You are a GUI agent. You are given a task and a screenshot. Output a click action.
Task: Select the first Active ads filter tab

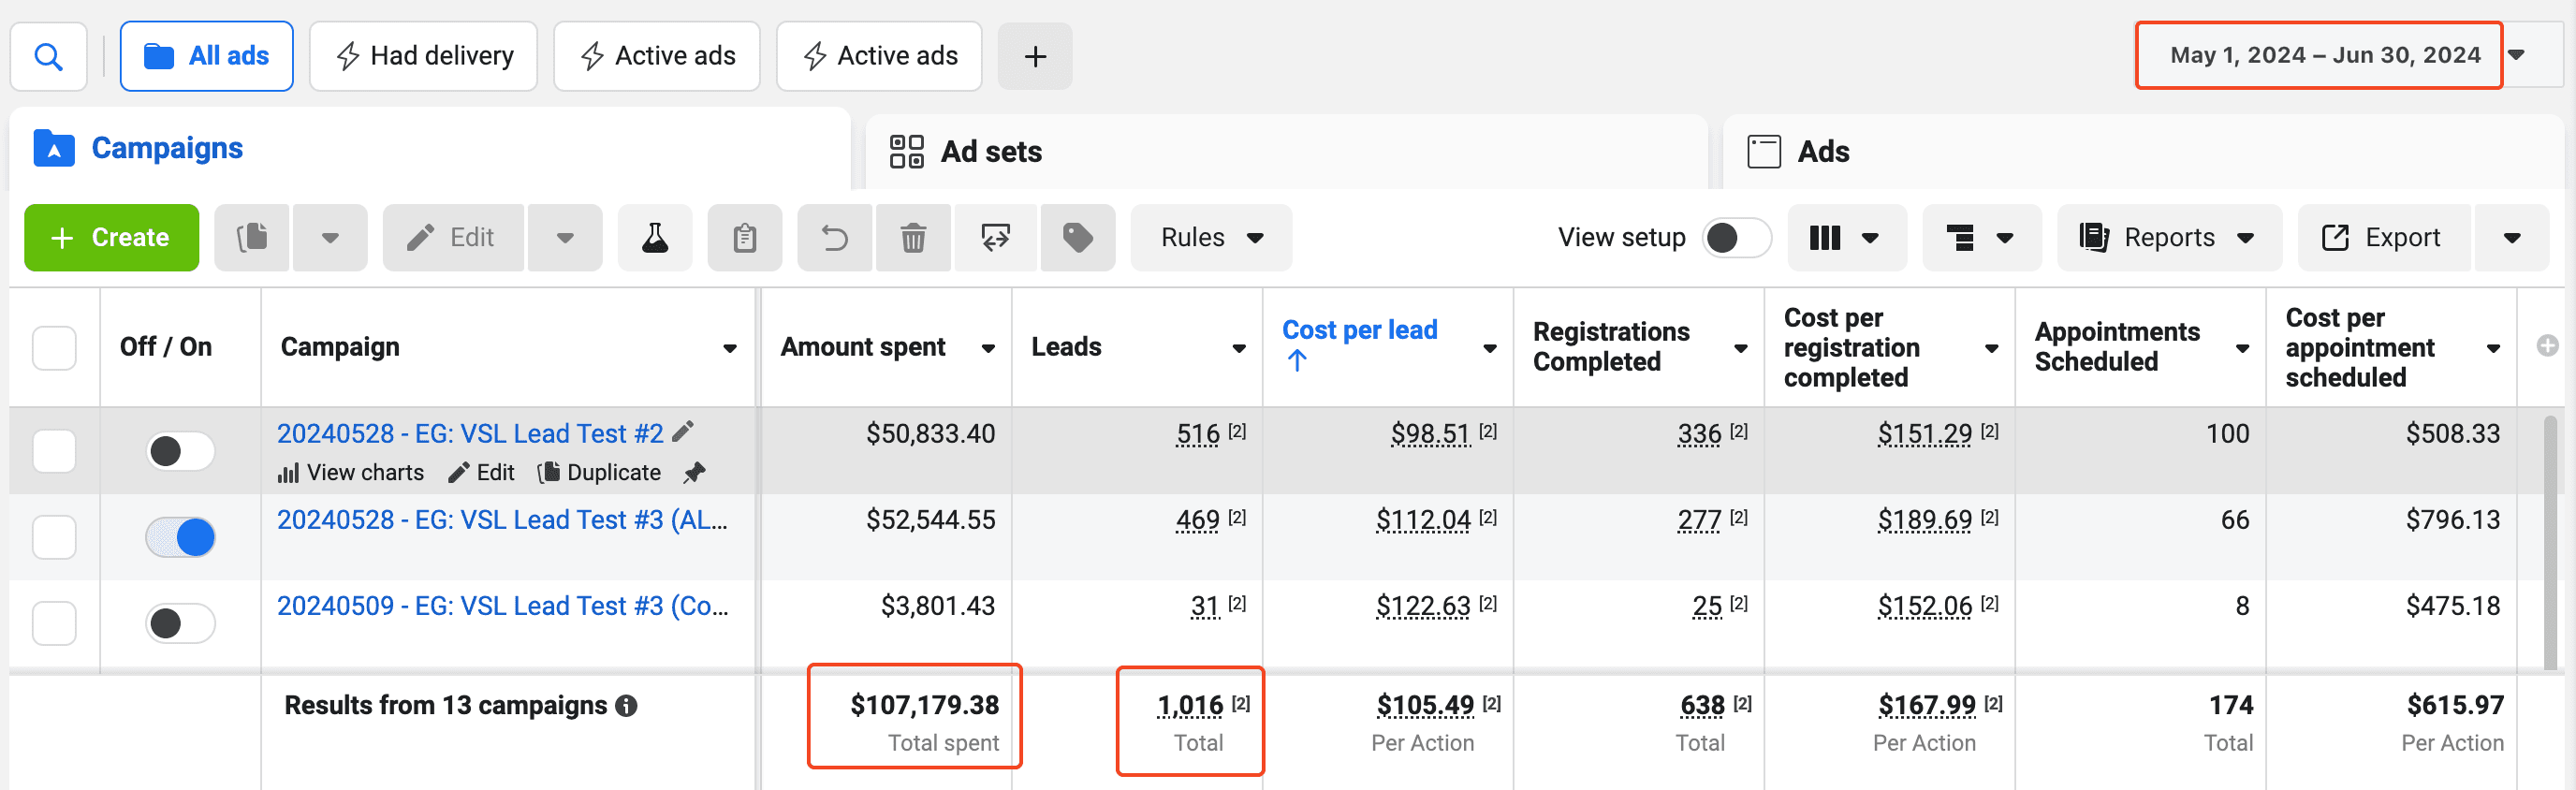pos(657,56)
